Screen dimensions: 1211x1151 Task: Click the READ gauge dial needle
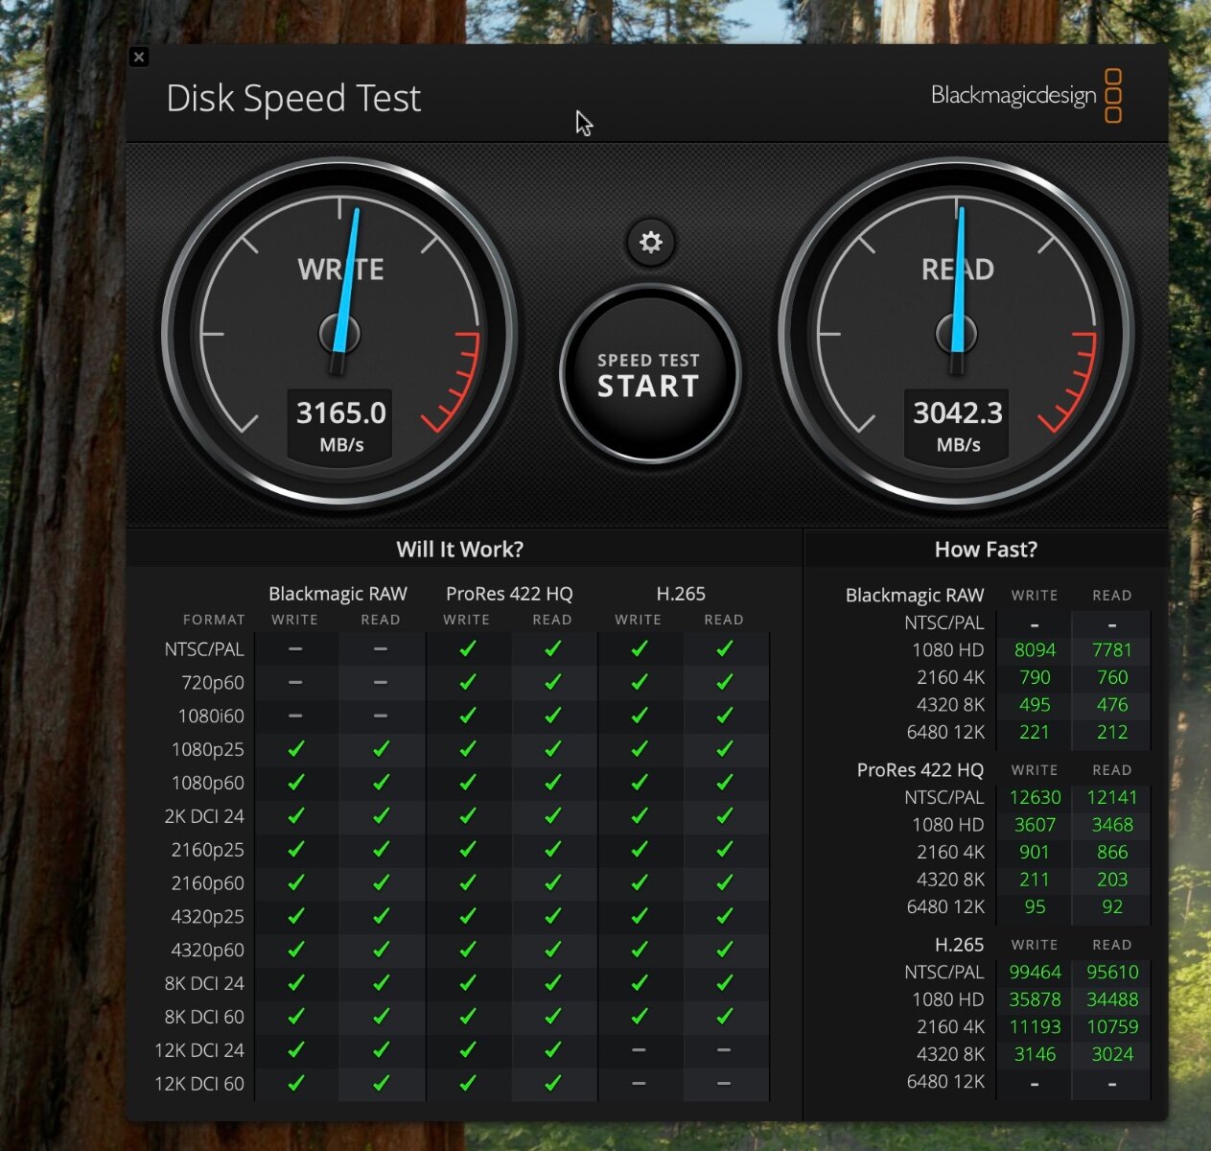click(x=958, y=288)
